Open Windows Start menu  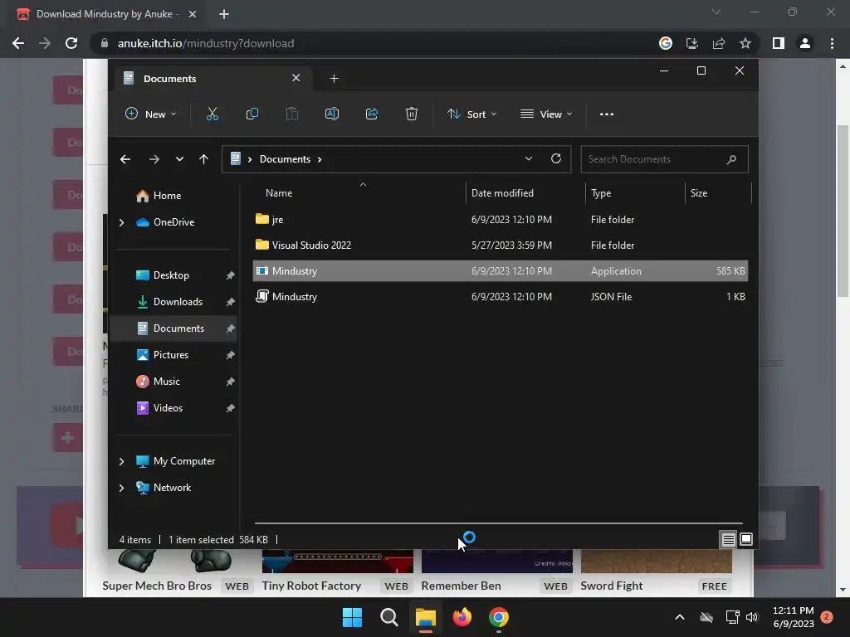pyautogui.click(x=352, y=617)
